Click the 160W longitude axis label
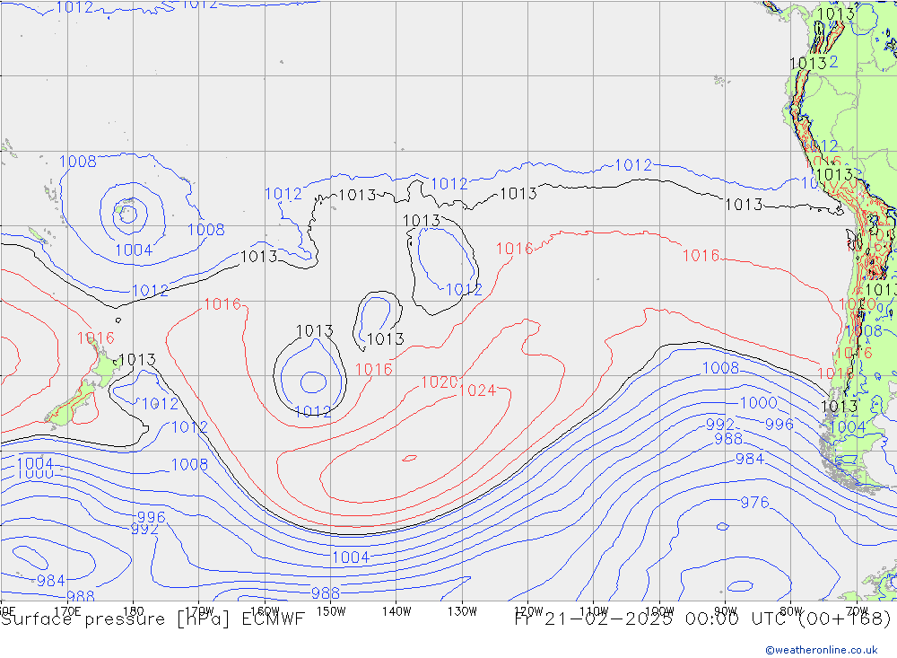897x658 pixels. pyautogui.click(x=265, y=611)
